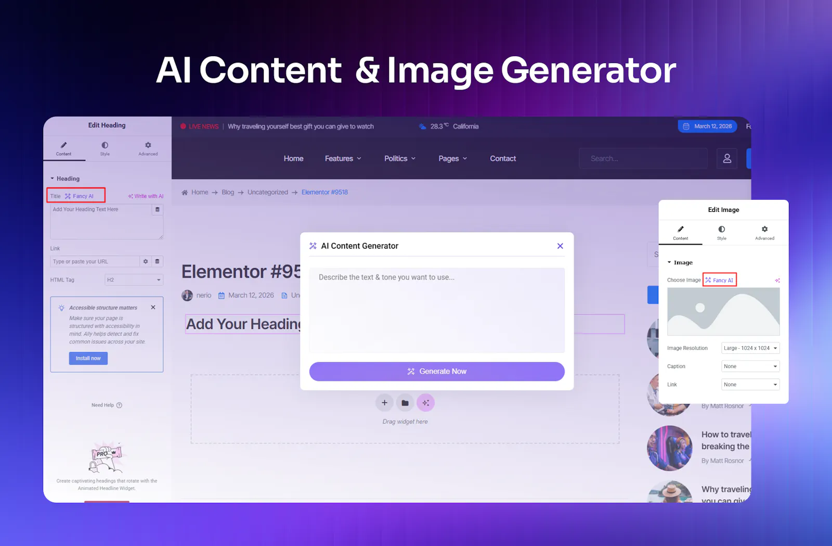Expand the Politics menu
Viewport: 832px width, 546px height.
click(x=400, y=159)
